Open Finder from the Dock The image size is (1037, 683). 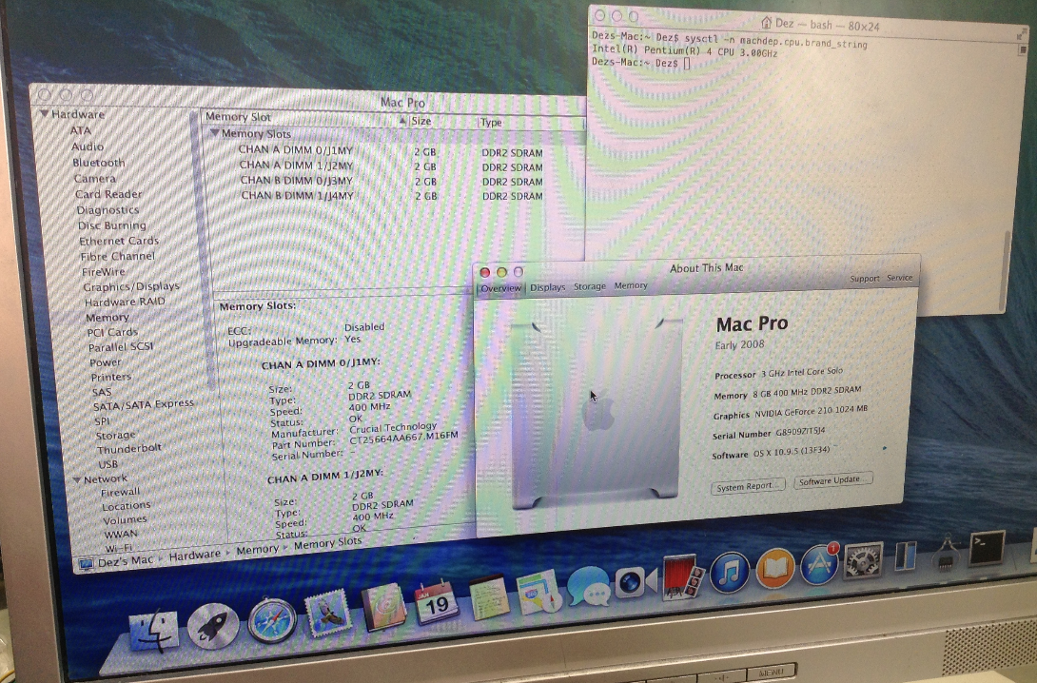153,631
